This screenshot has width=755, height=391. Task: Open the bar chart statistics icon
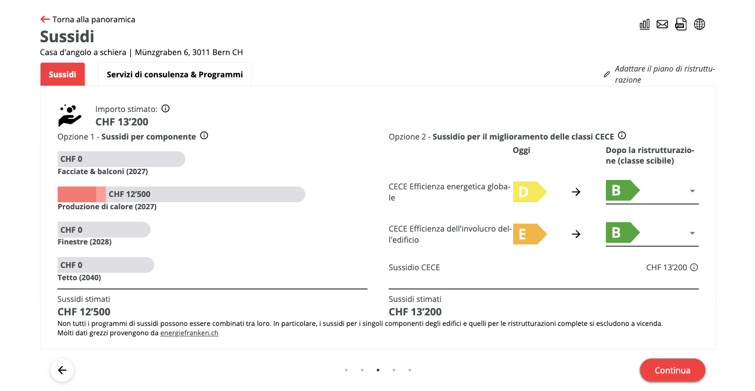pos(645,24)
